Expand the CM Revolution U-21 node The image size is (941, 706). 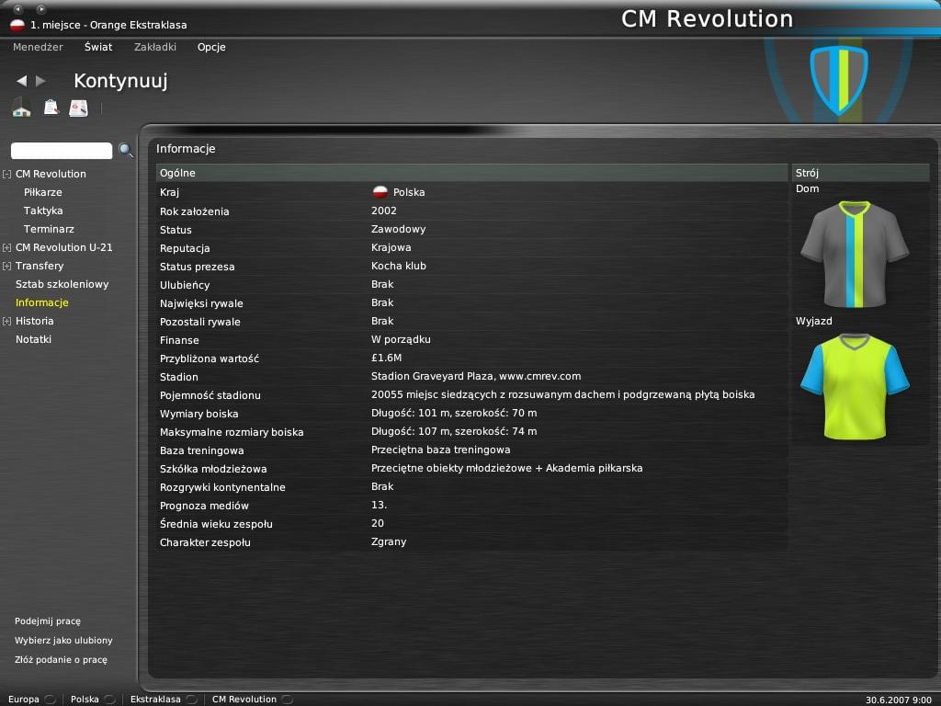point(6,247)
